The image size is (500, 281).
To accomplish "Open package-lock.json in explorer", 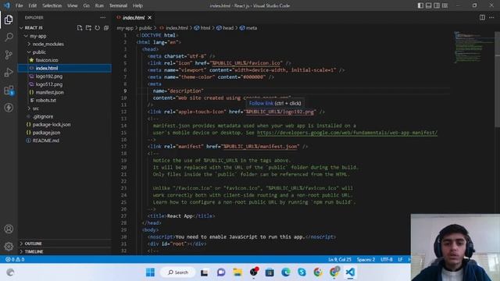I will [52, 124].
